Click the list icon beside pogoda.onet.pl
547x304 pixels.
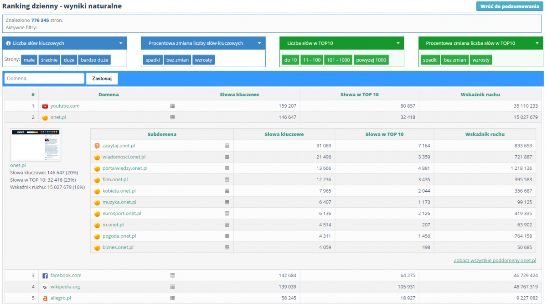[227, 236]
